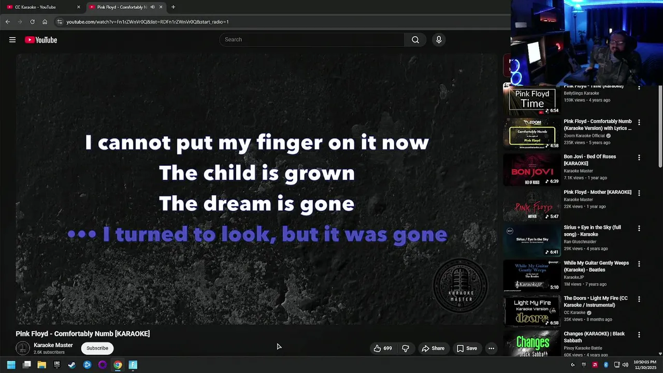Click the YouTube search input field
The image size is (663, 373).
pos(312,40)
